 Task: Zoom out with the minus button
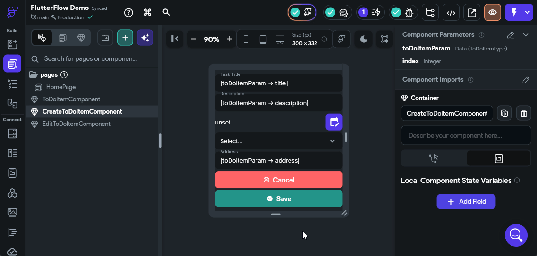click(x=194, y=39)
